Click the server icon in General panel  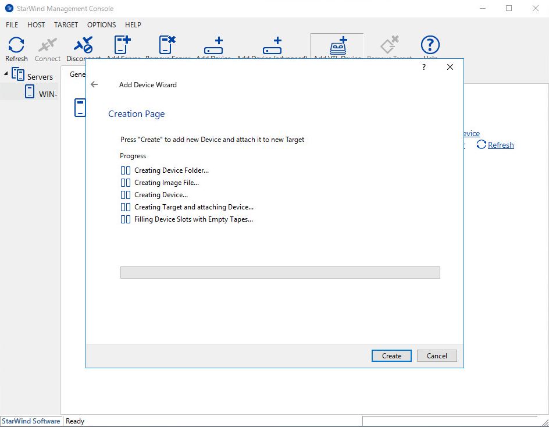click(80, 108)
